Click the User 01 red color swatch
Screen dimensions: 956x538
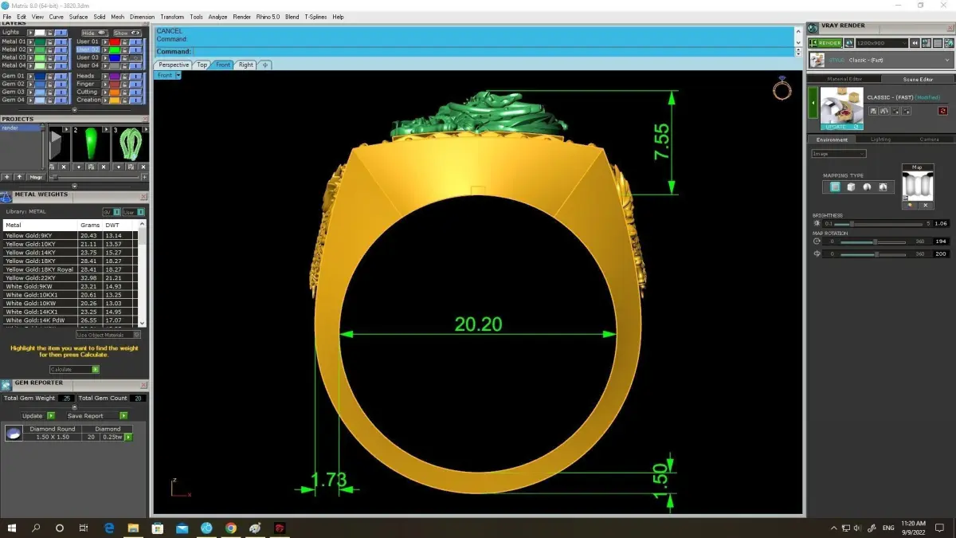pos(115,42)
